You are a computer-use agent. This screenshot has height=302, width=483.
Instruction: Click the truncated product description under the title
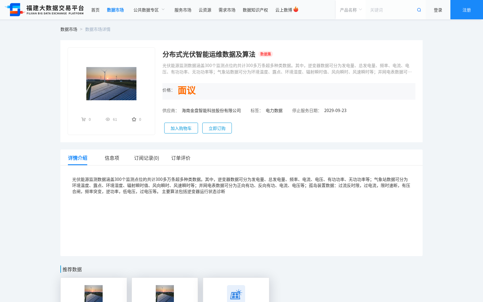click(287, 69)
